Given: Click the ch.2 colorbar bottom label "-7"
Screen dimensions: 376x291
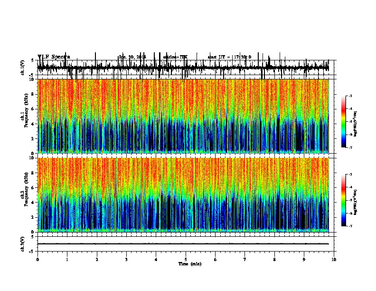Looking at the screenshot, I should [350, 226].
